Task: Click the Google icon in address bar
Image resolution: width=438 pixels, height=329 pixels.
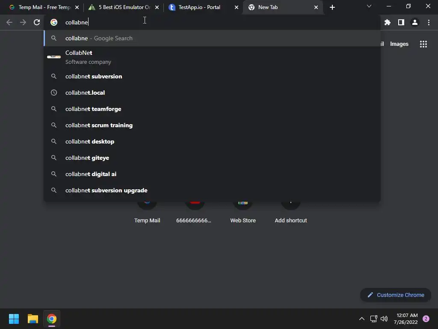Action: [54, 22]
